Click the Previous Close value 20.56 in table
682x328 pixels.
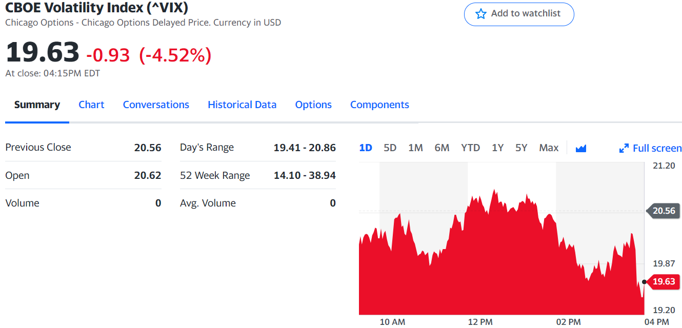tap(148, 148)
